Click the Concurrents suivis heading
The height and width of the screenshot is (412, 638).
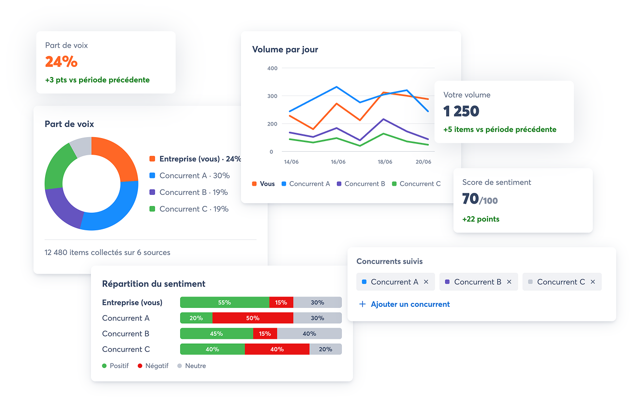tap(389, 261)
